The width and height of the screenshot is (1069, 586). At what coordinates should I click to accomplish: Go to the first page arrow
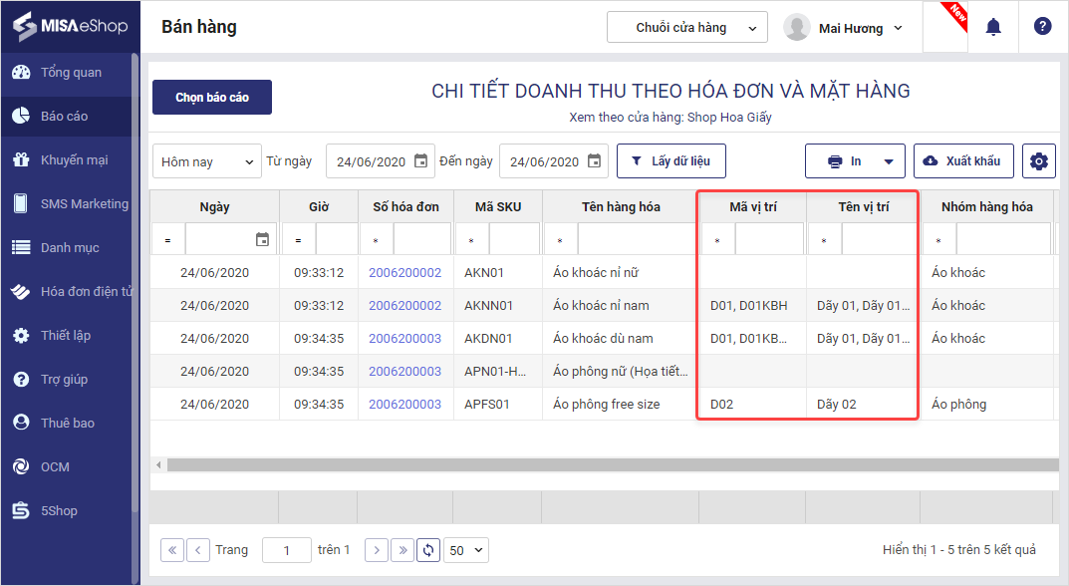[x=172, y=549]
